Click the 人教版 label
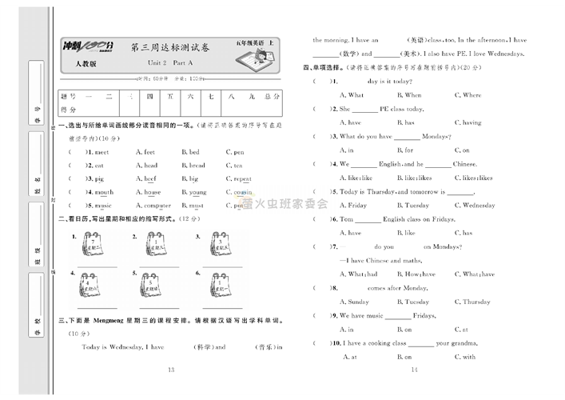Image resolution: width=565 pixels, height=400 pixels. coord(86,64)
